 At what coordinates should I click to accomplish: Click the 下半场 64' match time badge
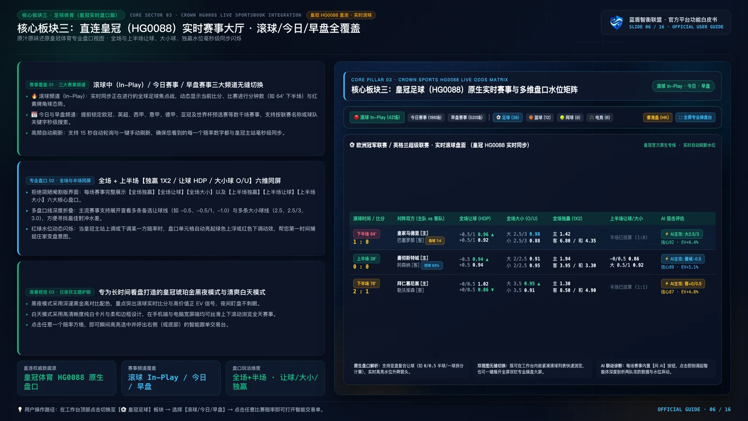(366, 234)
